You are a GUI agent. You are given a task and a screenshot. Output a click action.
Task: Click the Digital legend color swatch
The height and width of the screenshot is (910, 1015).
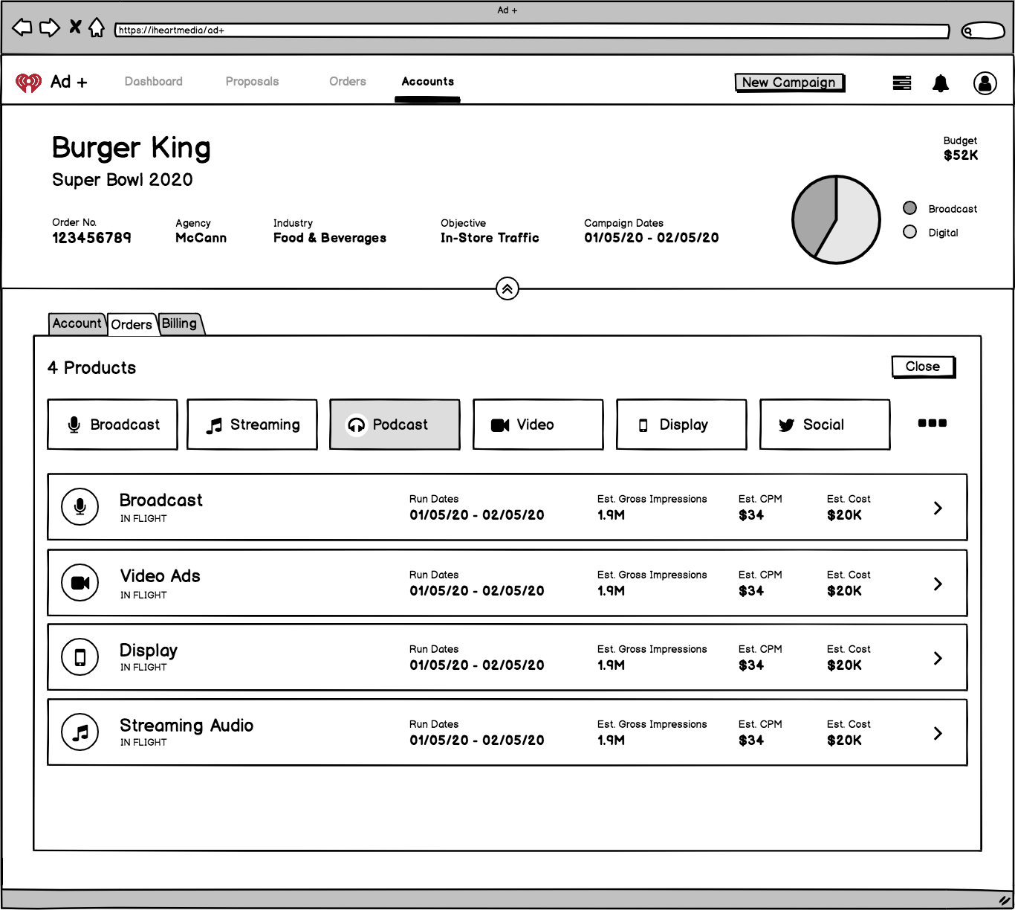tap(909, 232)
